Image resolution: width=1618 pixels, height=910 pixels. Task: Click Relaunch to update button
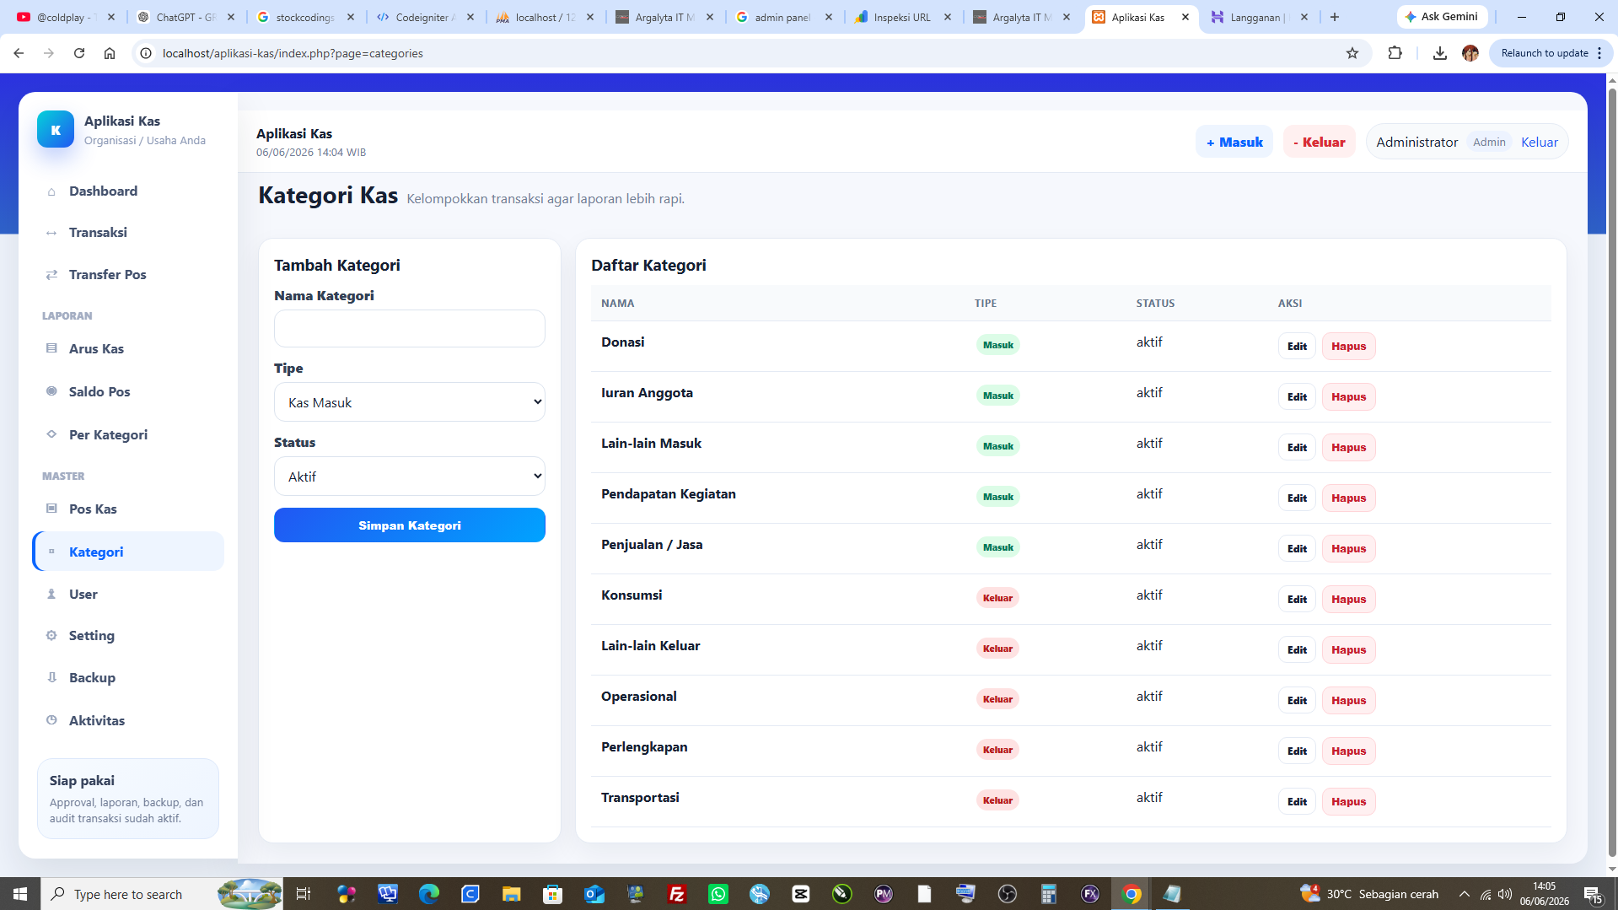(x=1544, y=53)
